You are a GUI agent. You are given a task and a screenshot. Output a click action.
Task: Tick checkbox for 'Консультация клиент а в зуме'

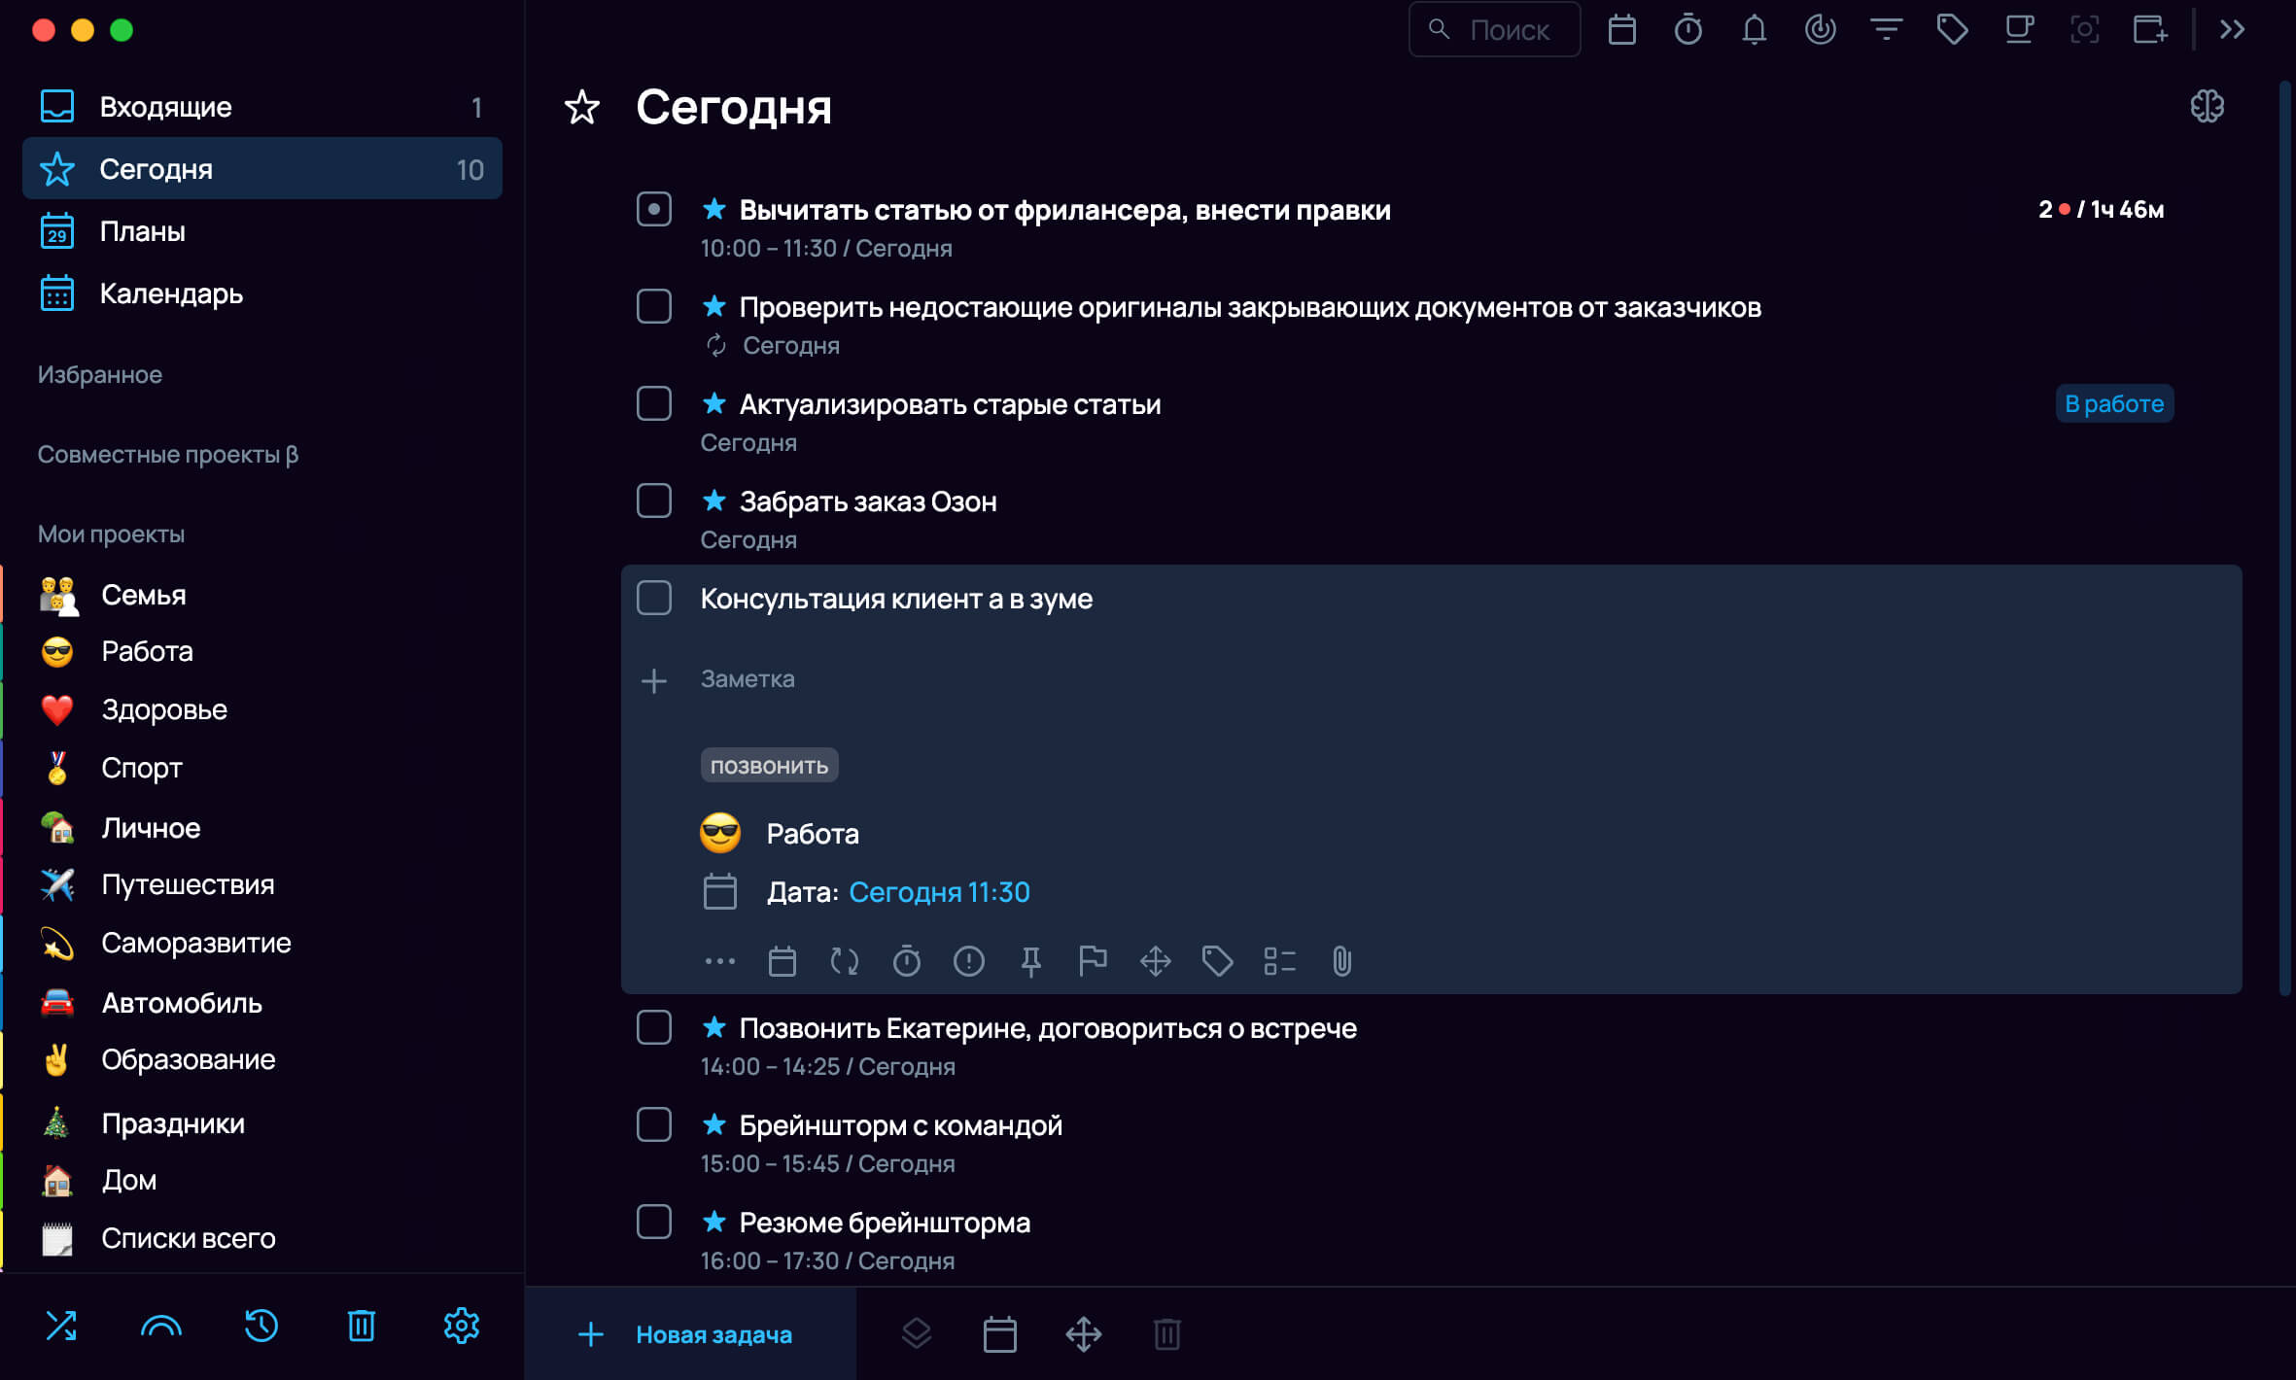click(x=653, y=599)
